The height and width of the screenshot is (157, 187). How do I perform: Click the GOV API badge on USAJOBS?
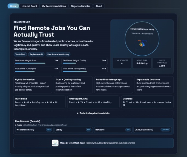tap(165, 130)
